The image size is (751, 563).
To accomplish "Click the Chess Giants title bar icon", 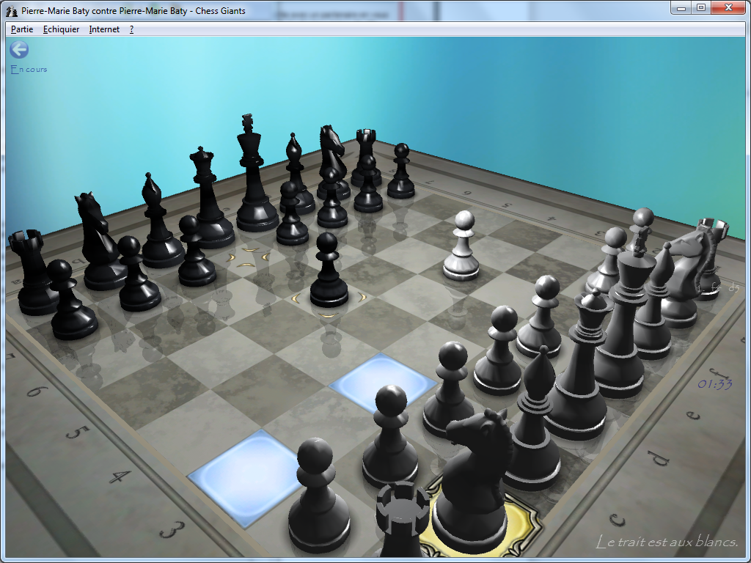I will (12, 10).
